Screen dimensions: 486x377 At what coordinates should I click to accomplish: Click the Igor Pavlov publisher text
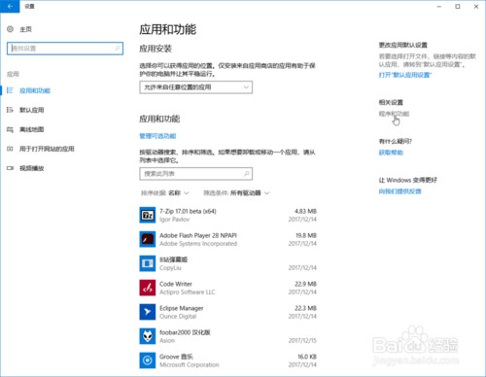pyautogui.click(x=174, y=220)
